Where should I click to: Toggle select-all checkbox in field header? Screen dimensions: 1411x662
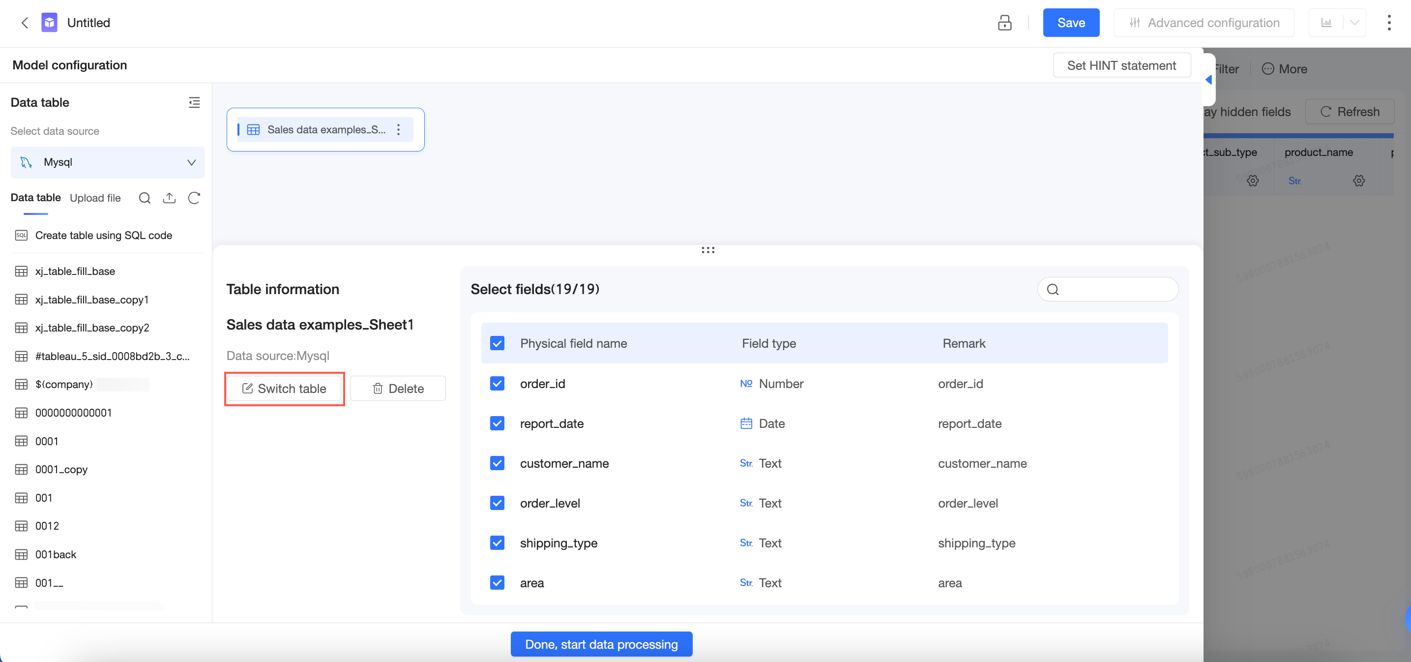click(x=497, y=343)
